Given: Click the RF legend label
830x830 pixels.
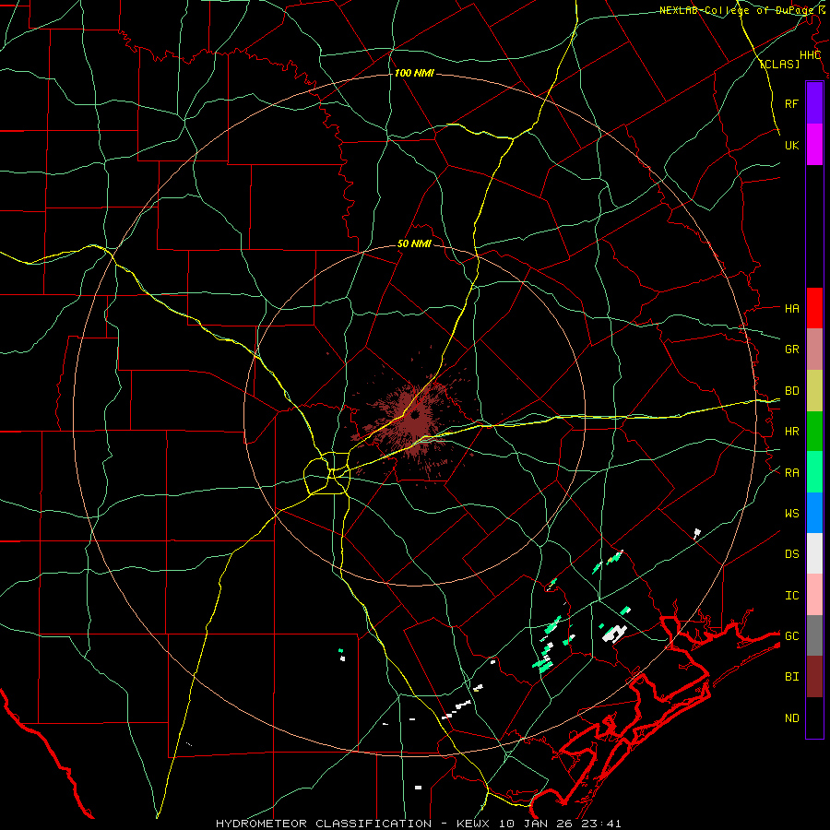Looking at the screenshot, I should (x=791, y=103).
